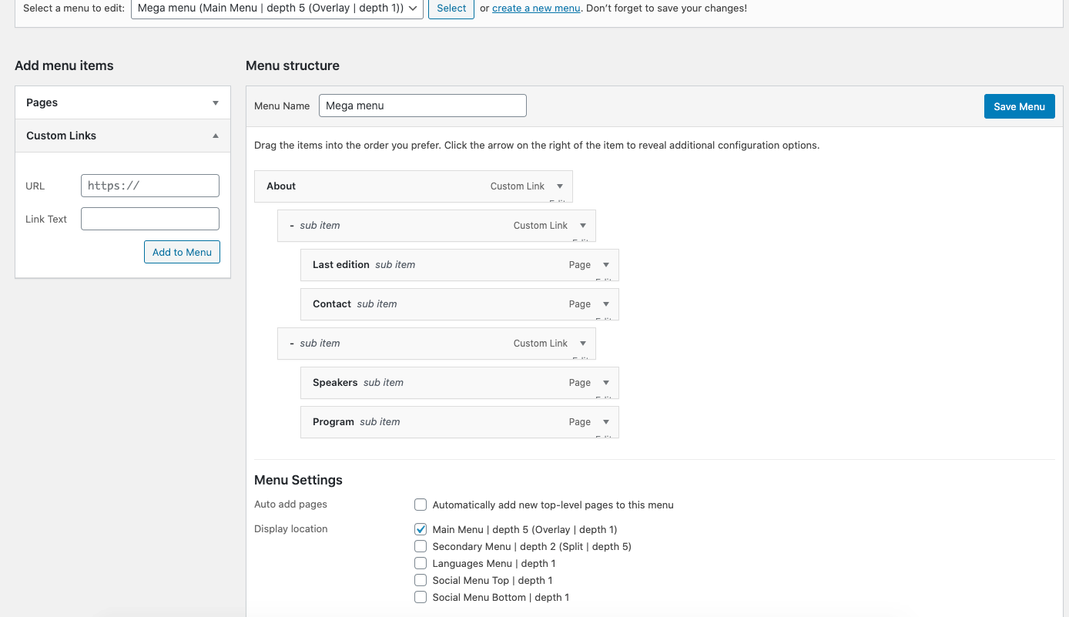Click the Select button

451,8
